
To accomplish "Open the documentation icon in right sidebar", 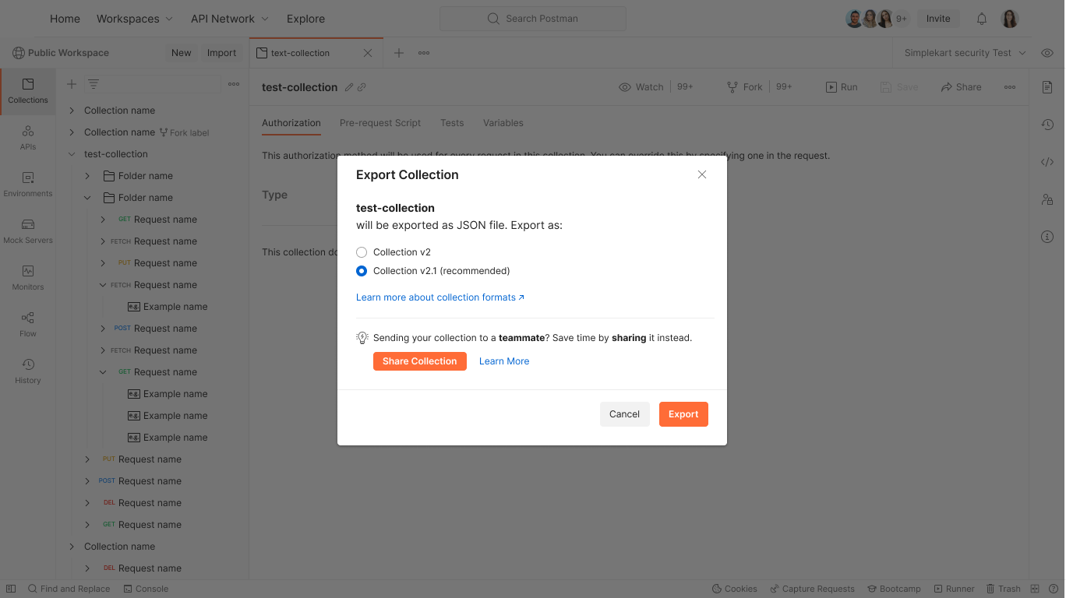I will [1047, 87].
